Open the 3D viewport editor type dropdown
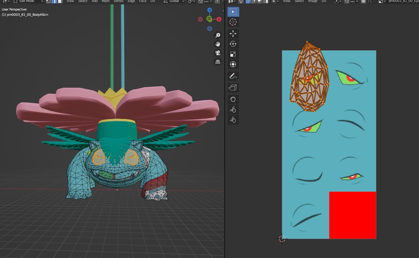The height and width of the screenshot is (258, 419). coord(6,1)
